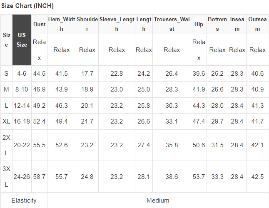Image resolution: width=269 pixels, height=208 pixels.
Task: Select the Inseam column header
Action: pos(237,24)
